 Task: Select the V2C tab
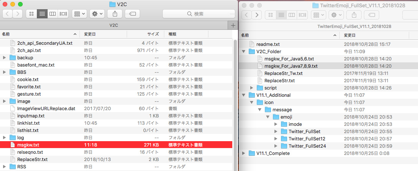click(114, 25)
